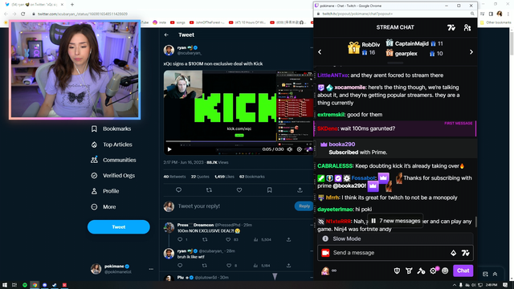Viewport: 514px width, 289px height.
Task: Click the Send a message chat input
Action: click(x=390, y=253)
